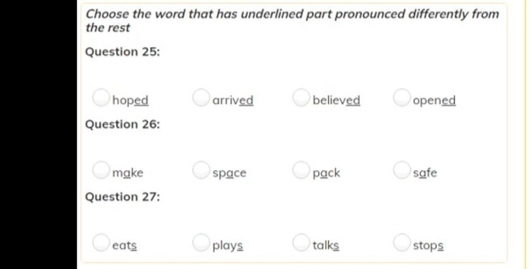
Task: Select the "safe" radio button
Action: coord(402,170)
